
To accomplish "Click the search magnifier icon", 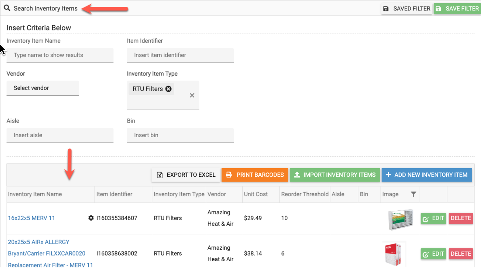I will (x=7, y=8).
